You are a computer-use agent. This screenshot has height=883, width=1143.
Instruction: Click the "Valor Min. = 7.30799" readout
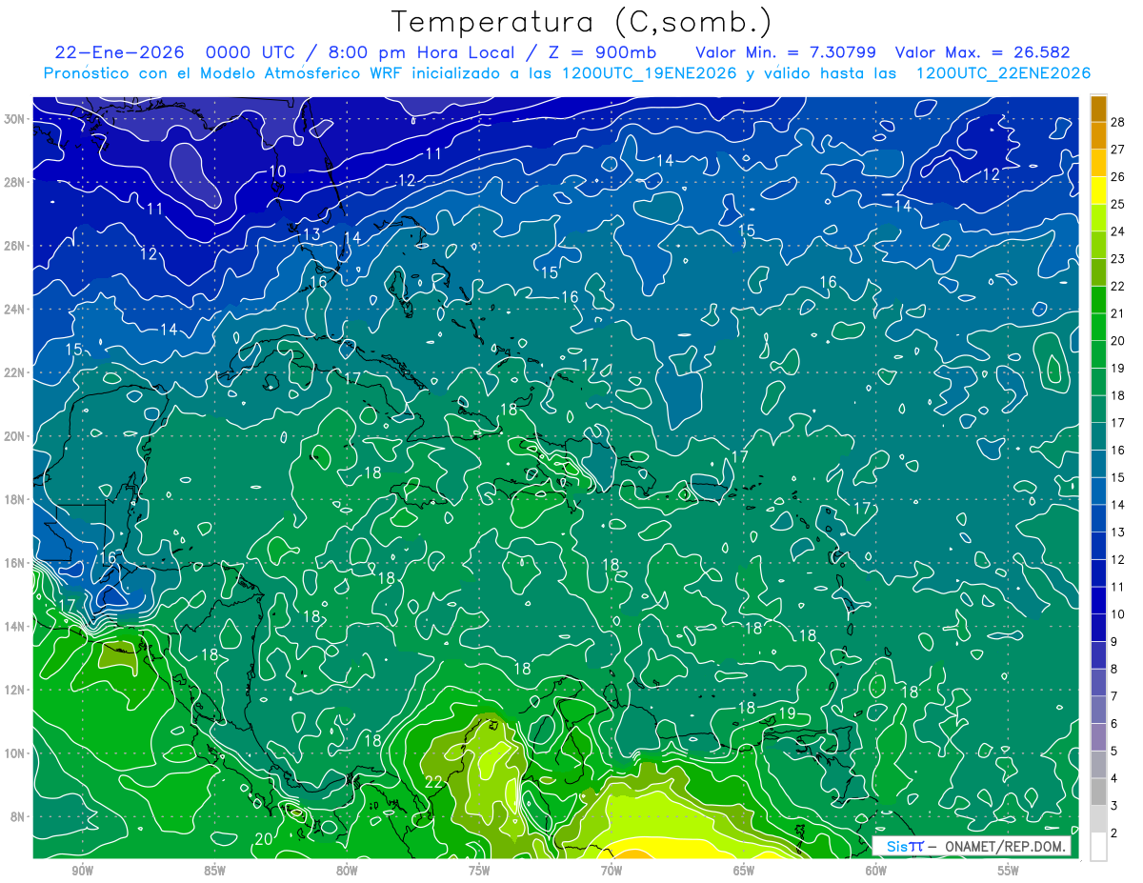tap(786, 52)
